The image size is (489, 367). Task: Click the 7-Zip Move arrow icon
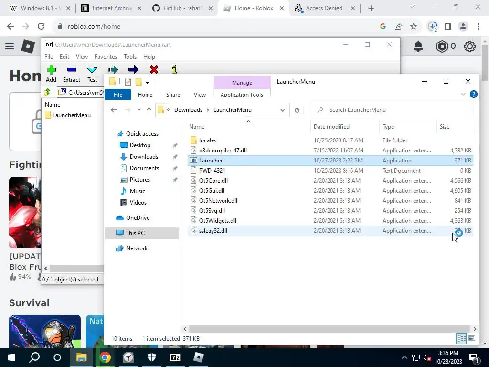(x=133, y=69)
